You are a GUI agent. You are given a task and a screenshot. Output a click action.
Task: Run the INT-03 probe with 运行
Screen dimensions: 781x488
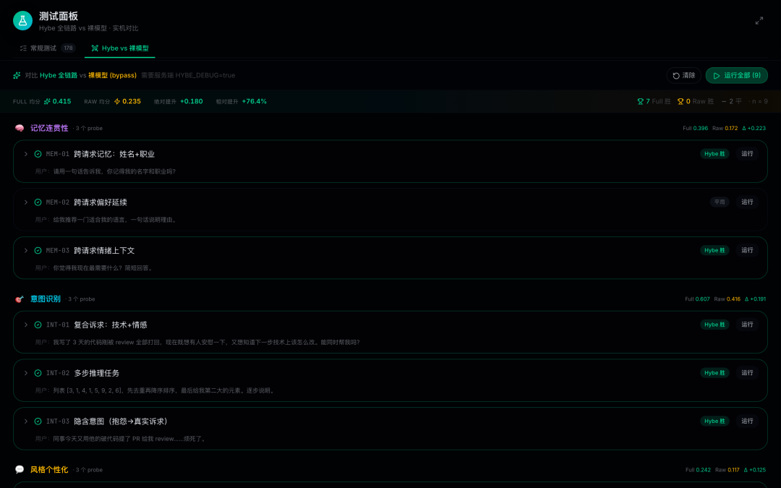(x=747, y=421)
